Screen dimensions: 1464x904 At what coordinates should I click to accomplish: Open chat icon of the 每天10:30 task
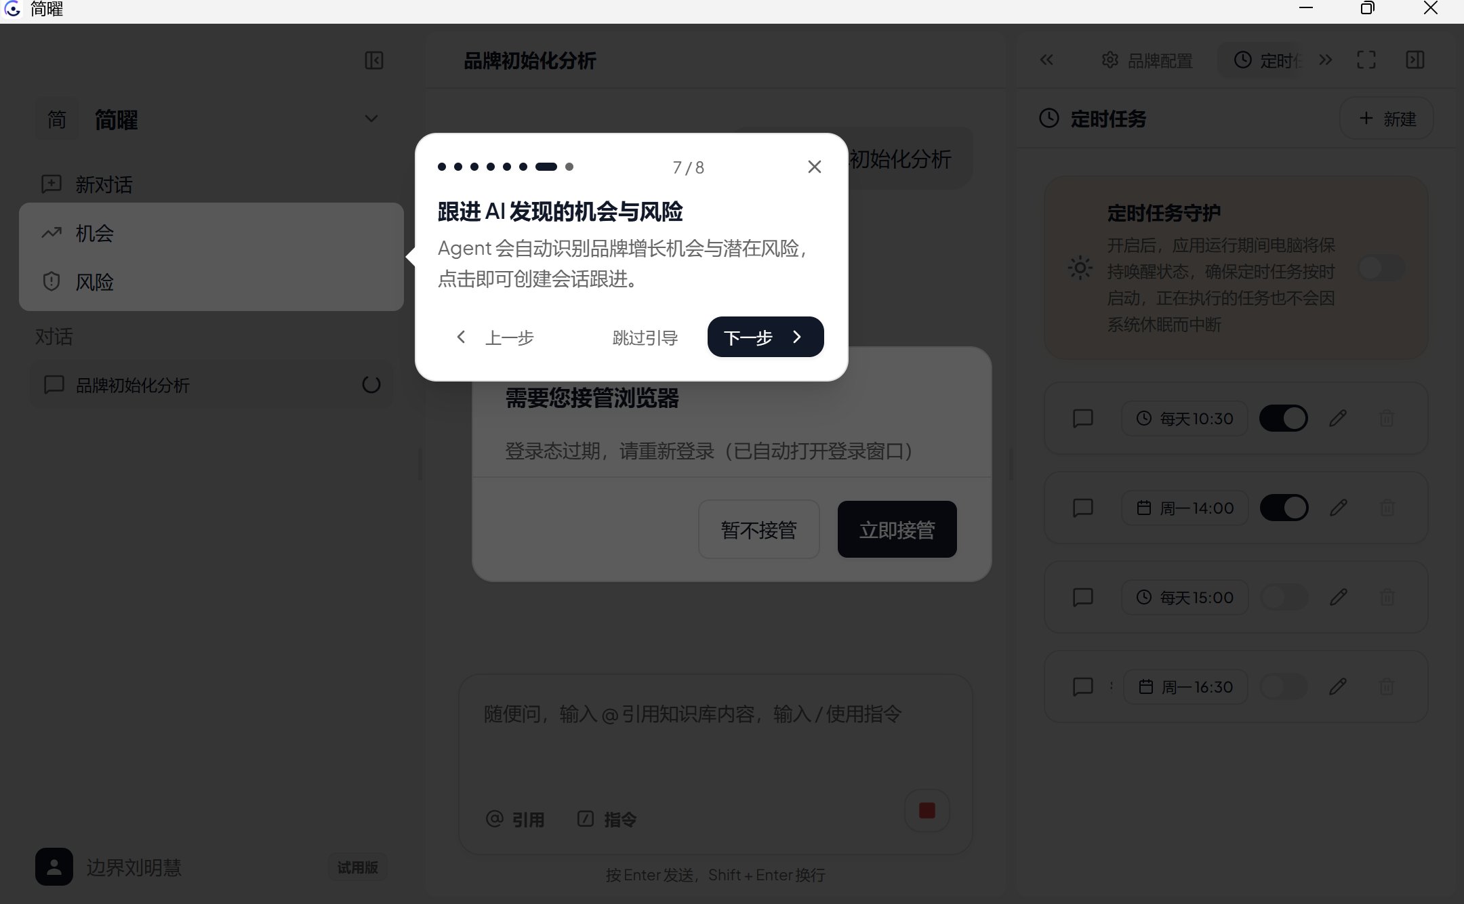coord(1083,418)
